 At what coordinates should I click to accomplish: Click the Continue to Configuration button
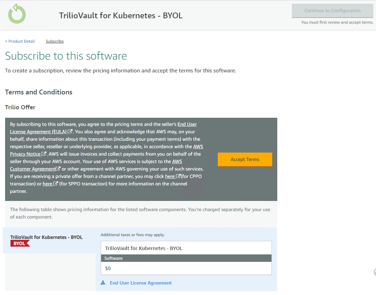click(x=332, y=10)
